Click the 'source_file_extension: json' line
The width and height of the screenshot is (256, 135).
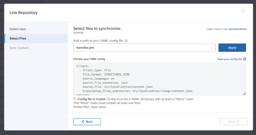[x=105, y=83]
